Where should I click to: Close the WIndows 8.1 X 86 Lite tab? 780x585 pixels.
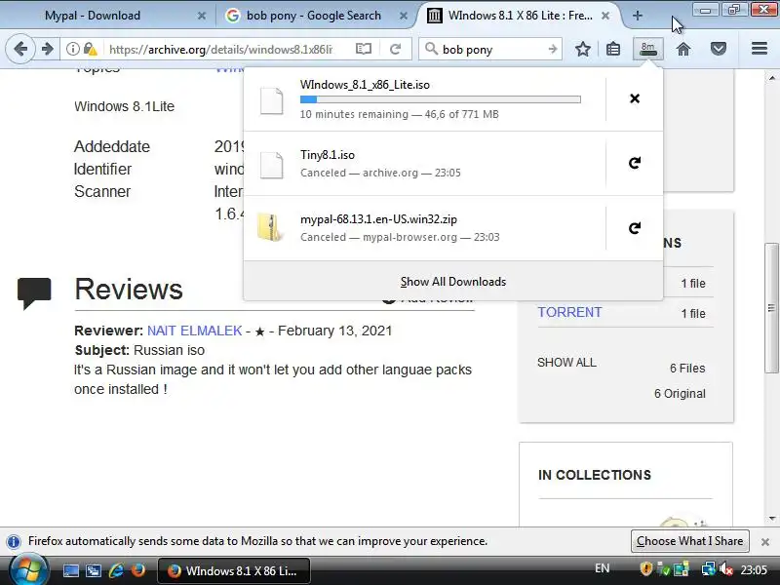tap(605, 16)
